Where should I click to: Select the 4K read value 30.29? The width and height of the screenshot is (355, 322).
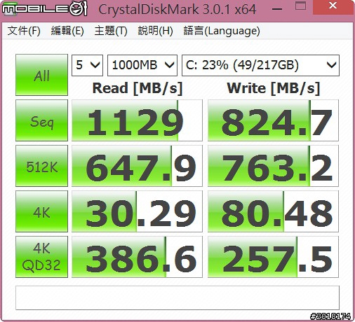pyautogui.click(x=137, y=211)
